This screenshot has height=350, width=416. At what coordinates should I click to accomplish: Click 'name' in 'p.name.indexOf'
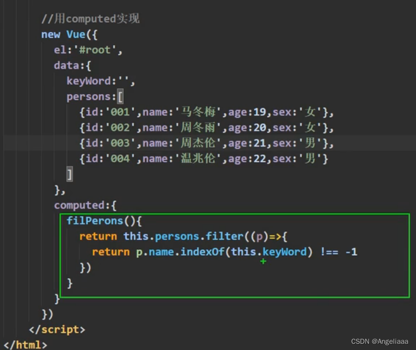(162, 252)
